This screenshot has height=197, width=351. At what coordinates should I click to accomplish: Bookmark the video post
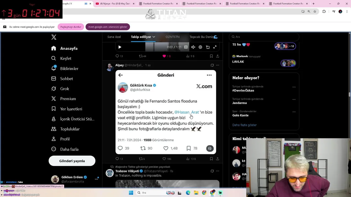211,56
